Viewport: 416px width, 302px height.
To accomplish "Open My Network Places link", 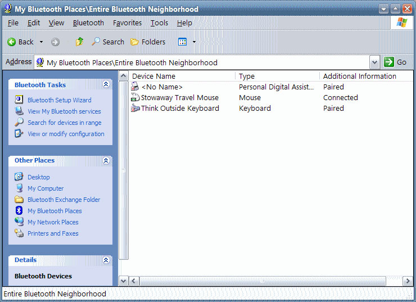I will click(53, 222).
